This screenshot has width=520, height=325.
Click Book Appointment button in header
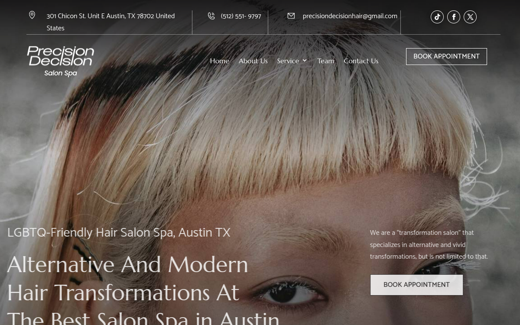point(446,56)
